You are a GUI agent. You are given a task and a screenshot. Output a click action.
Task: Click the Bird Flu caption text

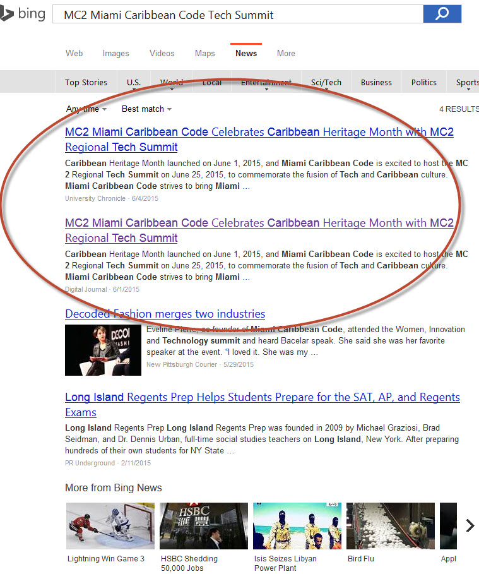[x=361, y=559]
